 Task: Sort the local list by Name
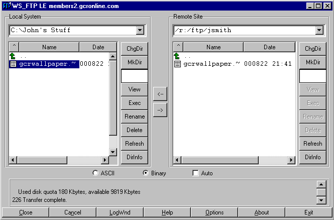coord(49,47)
